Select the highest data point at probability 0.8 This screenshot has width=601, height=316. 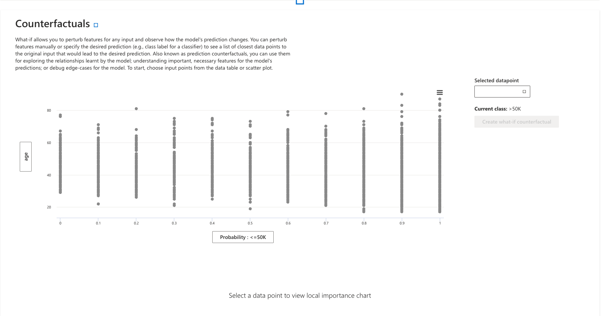click(364, 109)
